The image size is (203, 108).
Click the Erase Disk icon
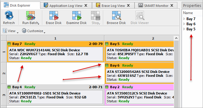click(54, 16)
